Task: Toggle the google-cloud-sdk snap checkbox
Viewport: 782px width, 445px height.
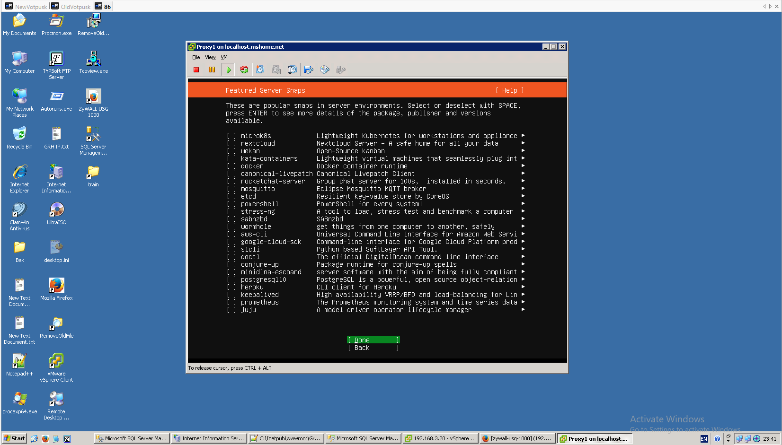Action: pos(231,242)
